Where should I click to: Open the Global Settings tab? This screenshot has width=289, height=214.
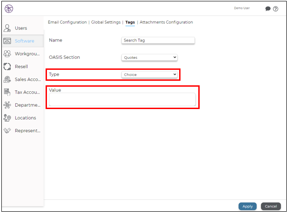coord(106,22)
